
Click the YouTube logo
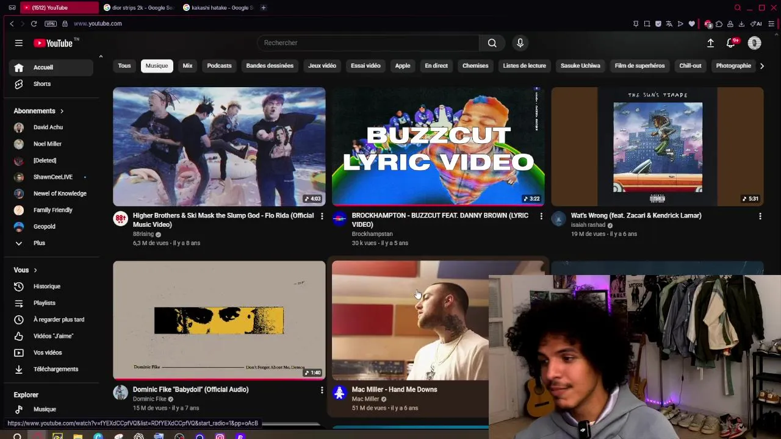coord(54,43)
